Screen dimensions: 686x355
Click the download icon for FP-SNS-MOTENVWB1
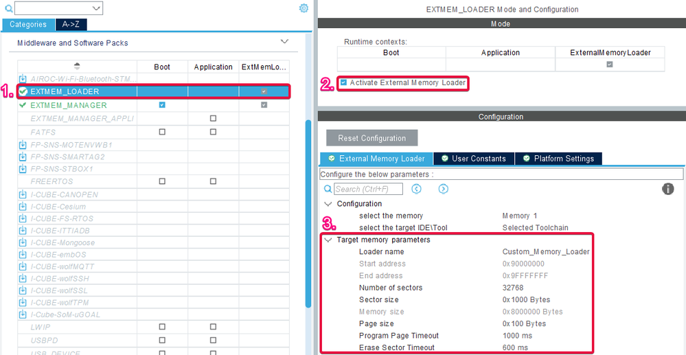coord(23,144)
